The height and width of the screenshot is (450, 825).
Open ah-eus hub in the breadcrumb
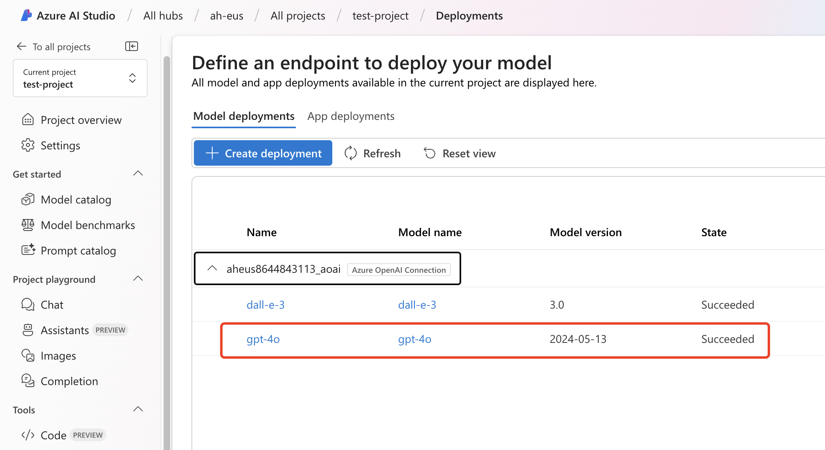[x=227, y=16]
